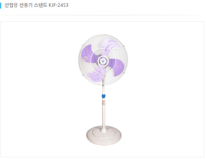Click the inner circular guard ring of the grille
206x159 pixels.
(103, 61)
